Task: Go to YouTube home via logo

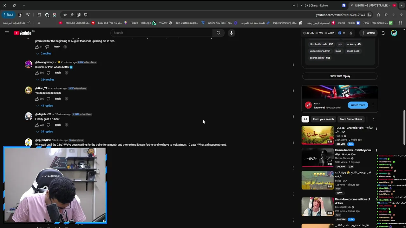Action: pyautogui.click(x=23, y=33)
